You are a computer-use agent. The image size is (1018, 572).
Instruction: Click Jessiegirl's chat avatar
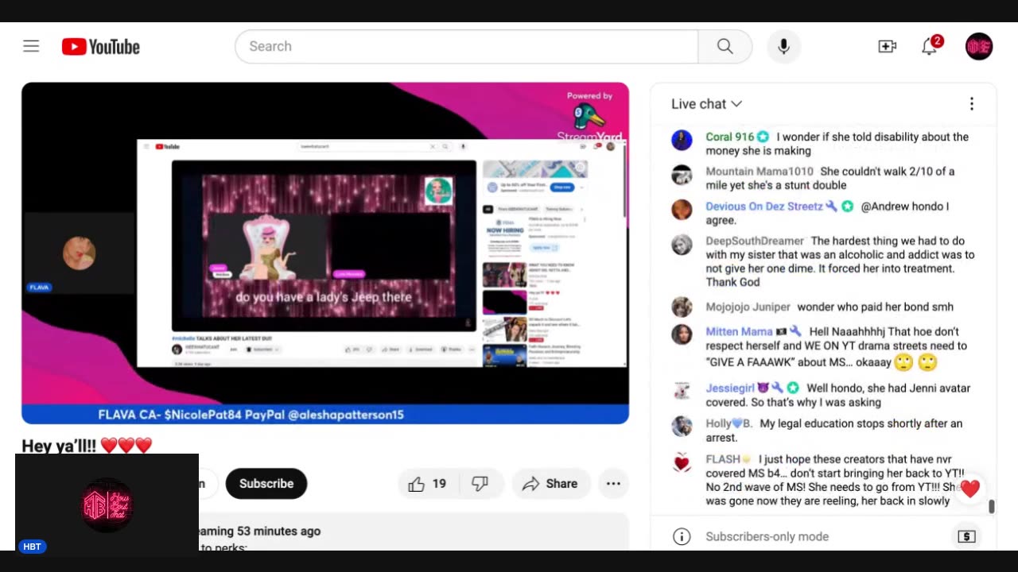[682, 391]
